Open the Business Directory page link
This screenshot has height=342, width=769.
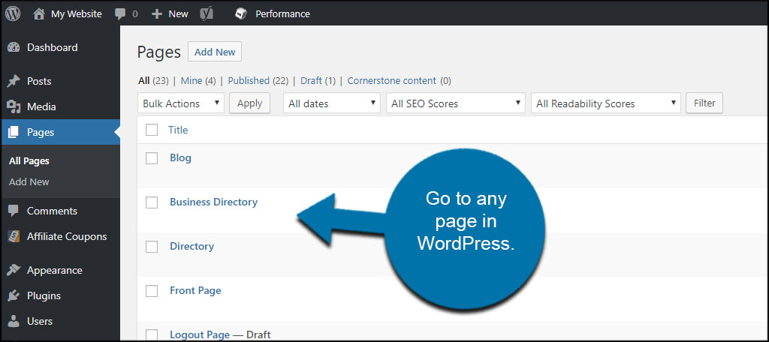coord(213,202)
